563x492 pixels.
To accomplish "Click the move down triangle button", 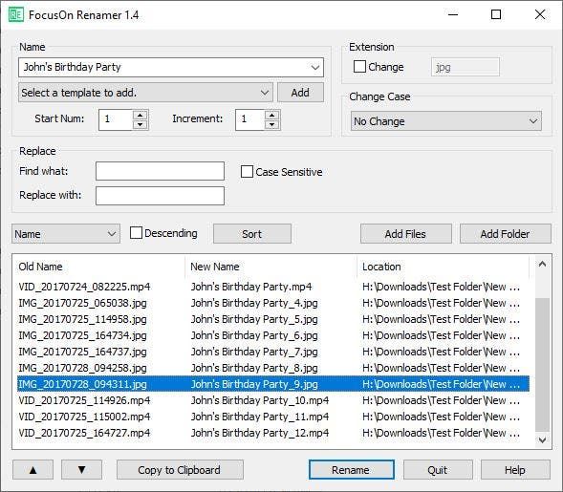I will 81,470.
